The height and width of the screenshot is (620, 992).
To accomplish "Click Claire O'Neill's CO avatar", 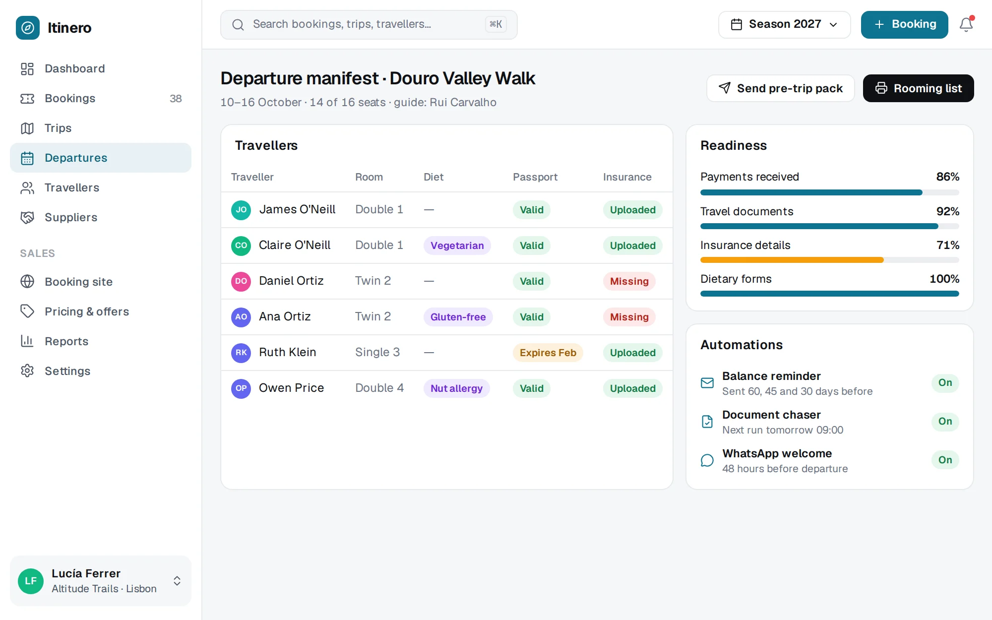I will click(x=241, y=246).
